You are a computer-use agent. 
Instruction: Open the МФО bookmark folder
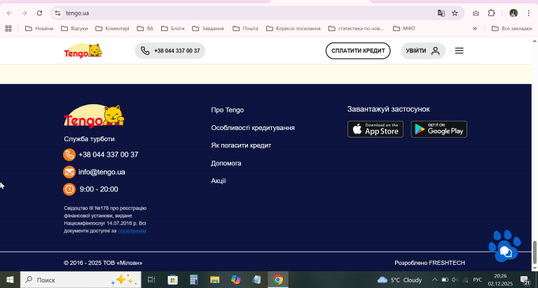403,29
